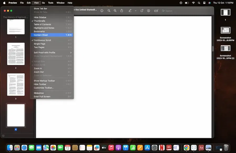Click the Preview app menu
The image size is (236, 153).
pos(13,3)
